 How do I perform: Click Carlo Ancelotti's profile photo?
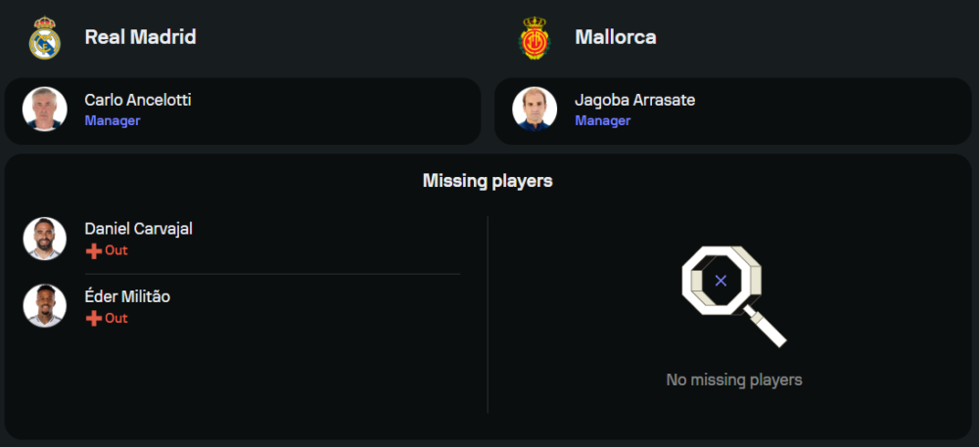coord(45,110)
